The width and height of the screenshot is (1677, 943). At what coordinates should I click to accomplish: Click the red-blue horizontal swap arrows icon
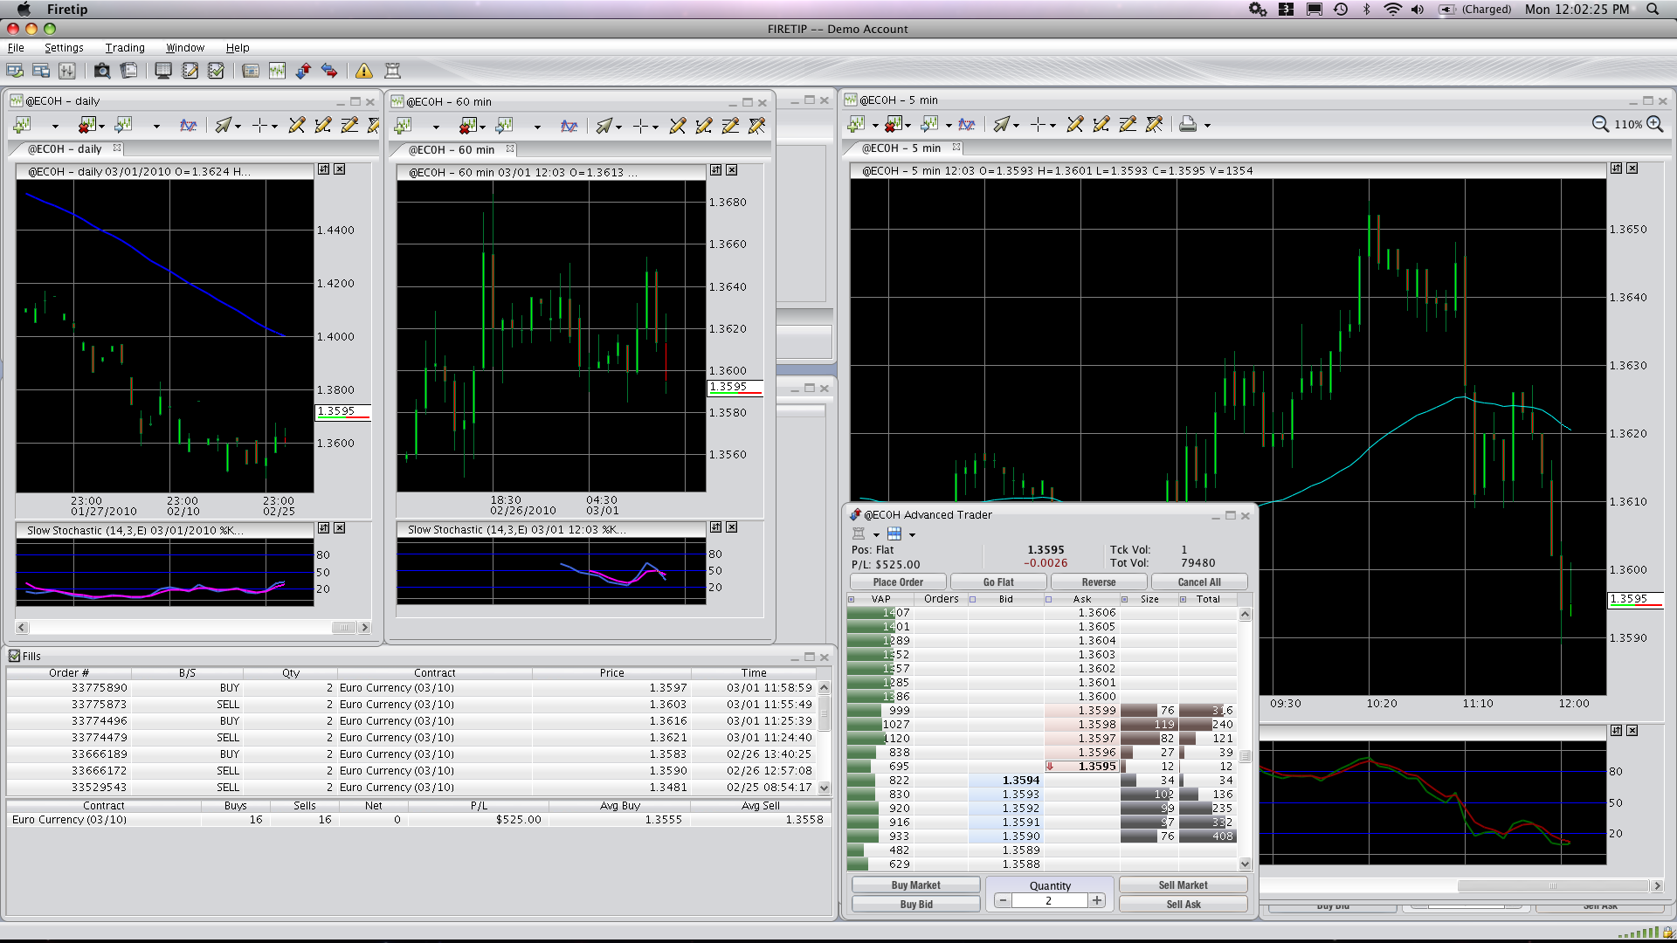point(329,71)
